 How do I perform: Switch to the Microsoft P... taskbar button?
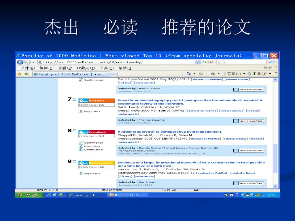coord(128,195)
